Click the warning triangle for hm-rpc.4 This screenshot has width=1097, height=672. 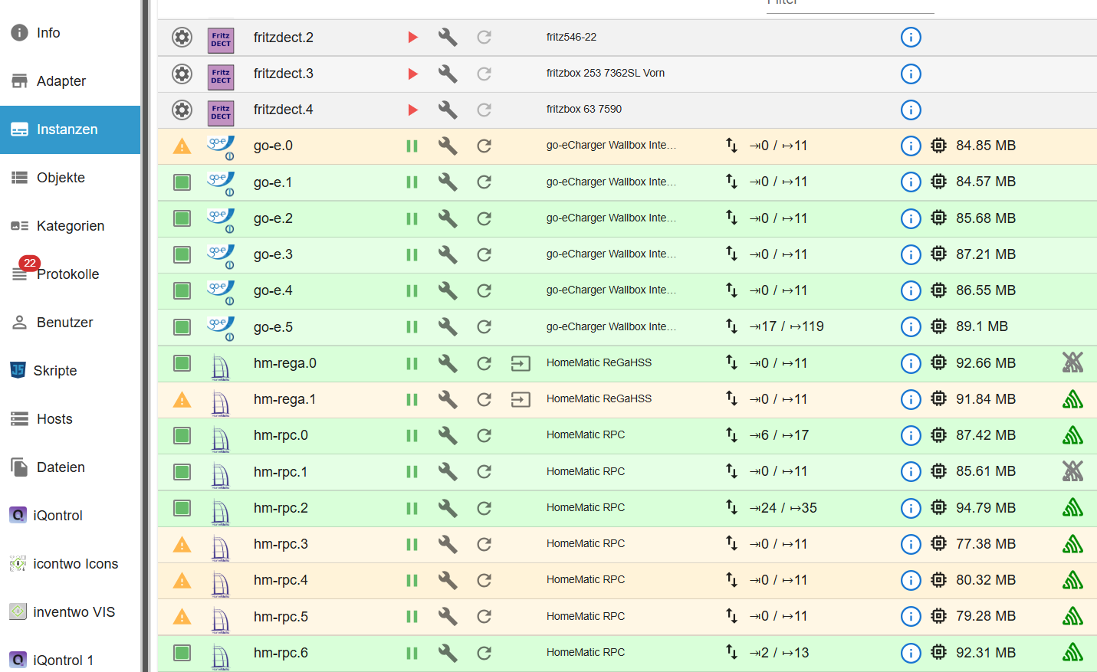(182, 580)
